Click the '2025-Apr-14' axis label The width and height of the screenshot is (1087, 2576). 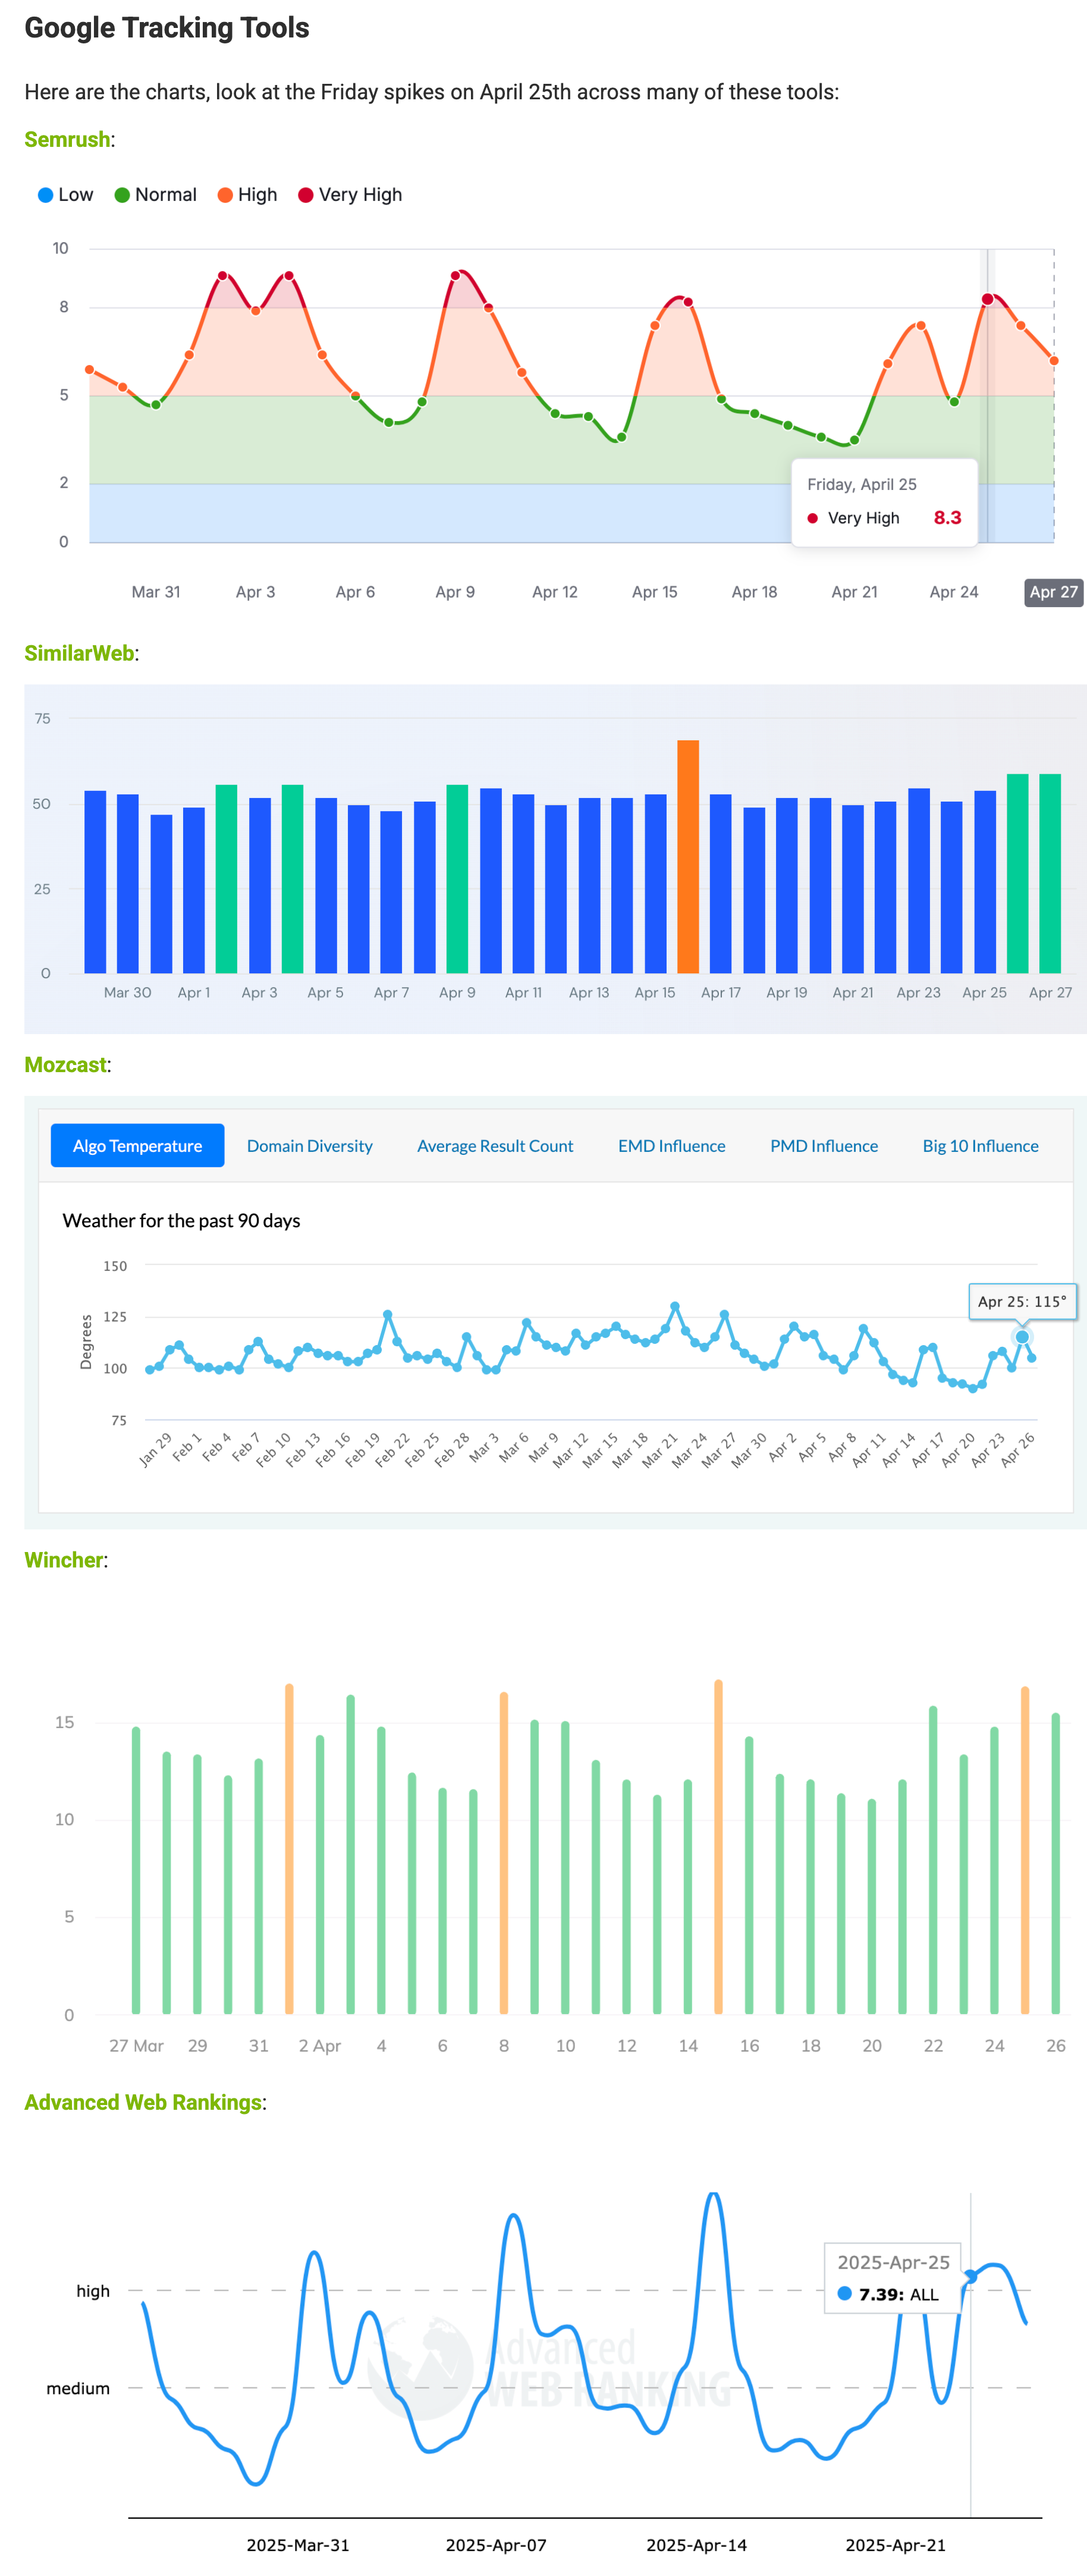(x=696, y=2545)
